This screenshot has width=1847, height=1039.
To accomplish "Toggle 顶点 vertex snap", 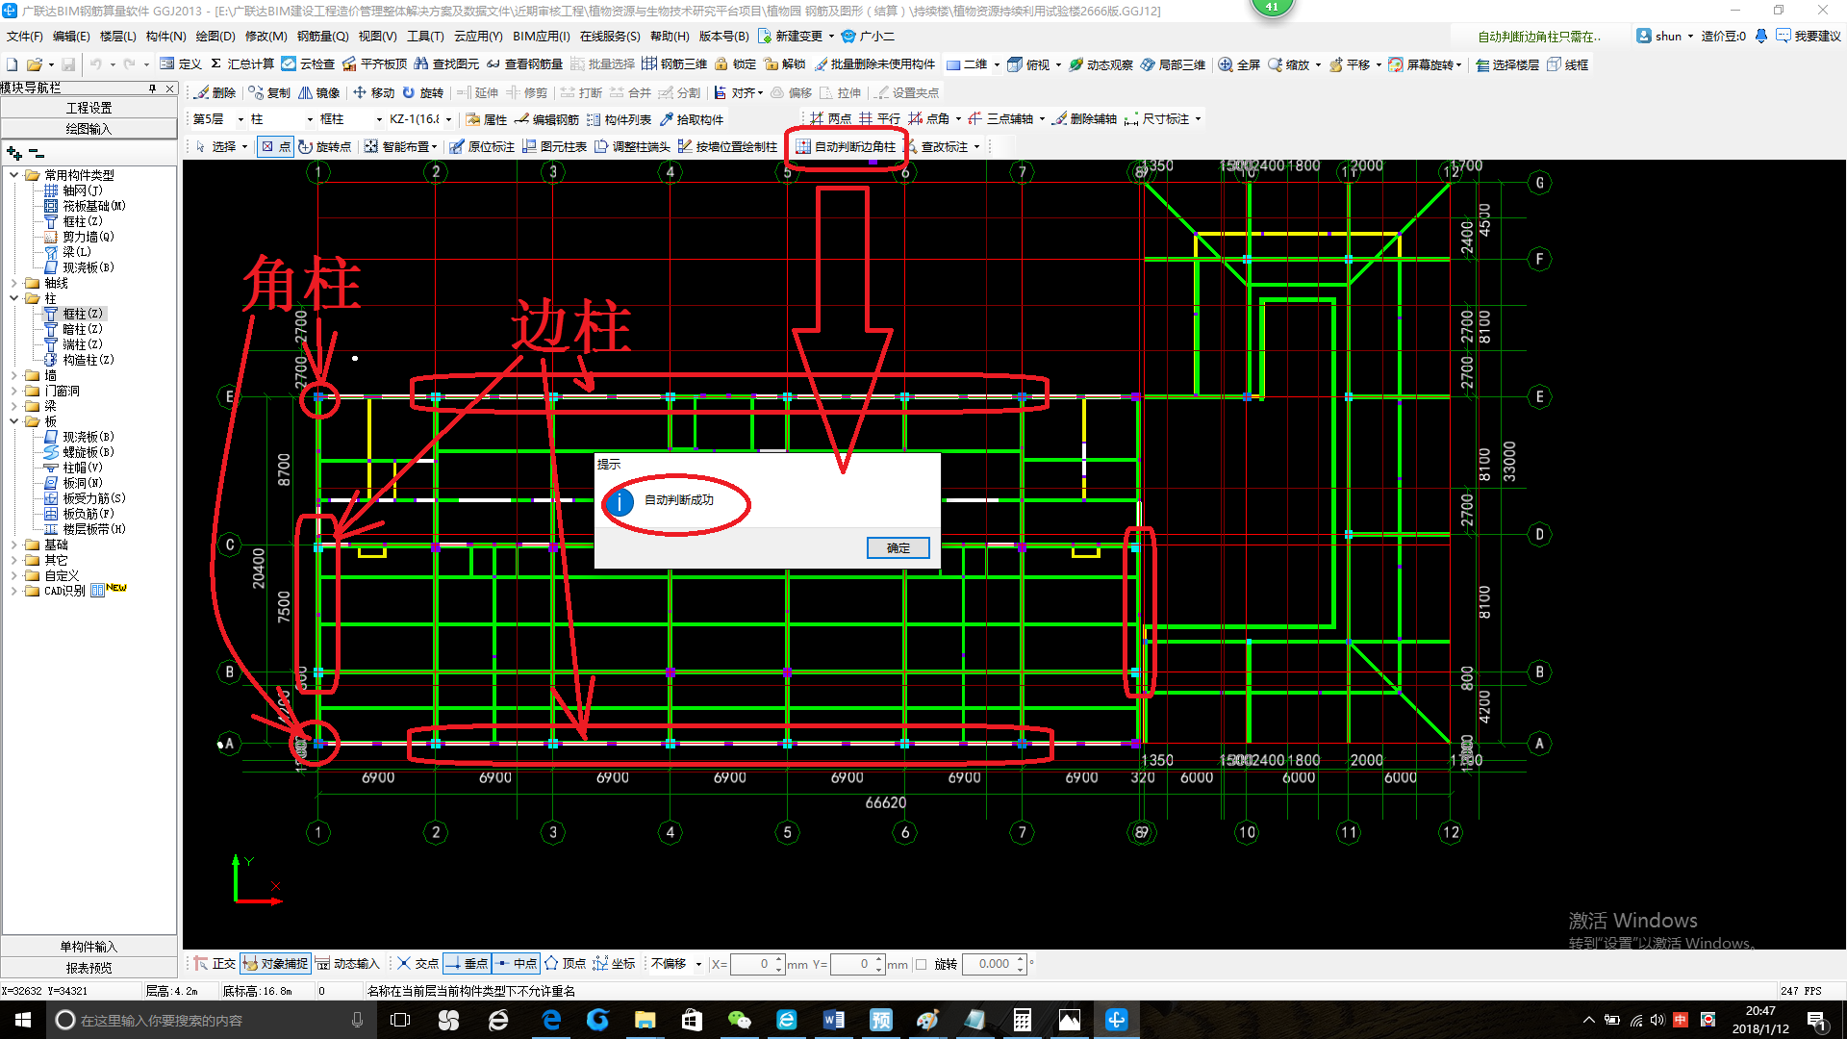I will (566, 963).
